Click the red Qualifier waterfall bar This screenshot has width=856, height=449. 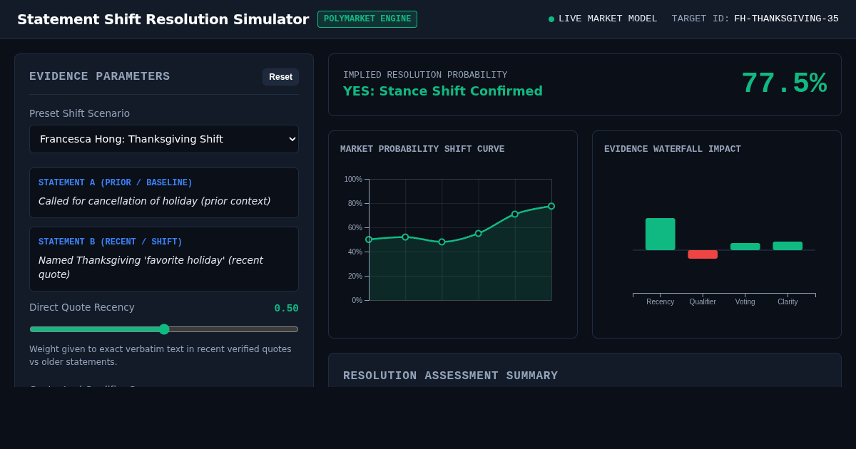click(703, 254)
